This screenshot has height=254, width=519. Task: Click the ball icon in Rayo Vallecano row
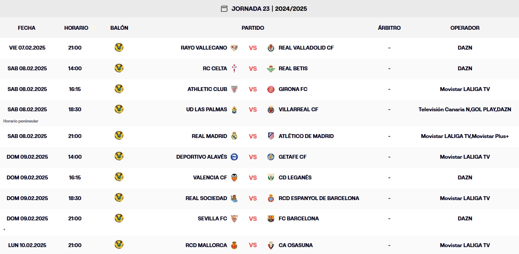click(119, 47)
